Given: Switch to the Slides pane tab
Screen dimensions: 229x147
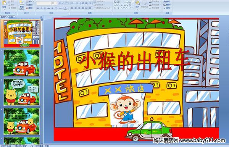Looking at the screenshot, I should 4,17.
